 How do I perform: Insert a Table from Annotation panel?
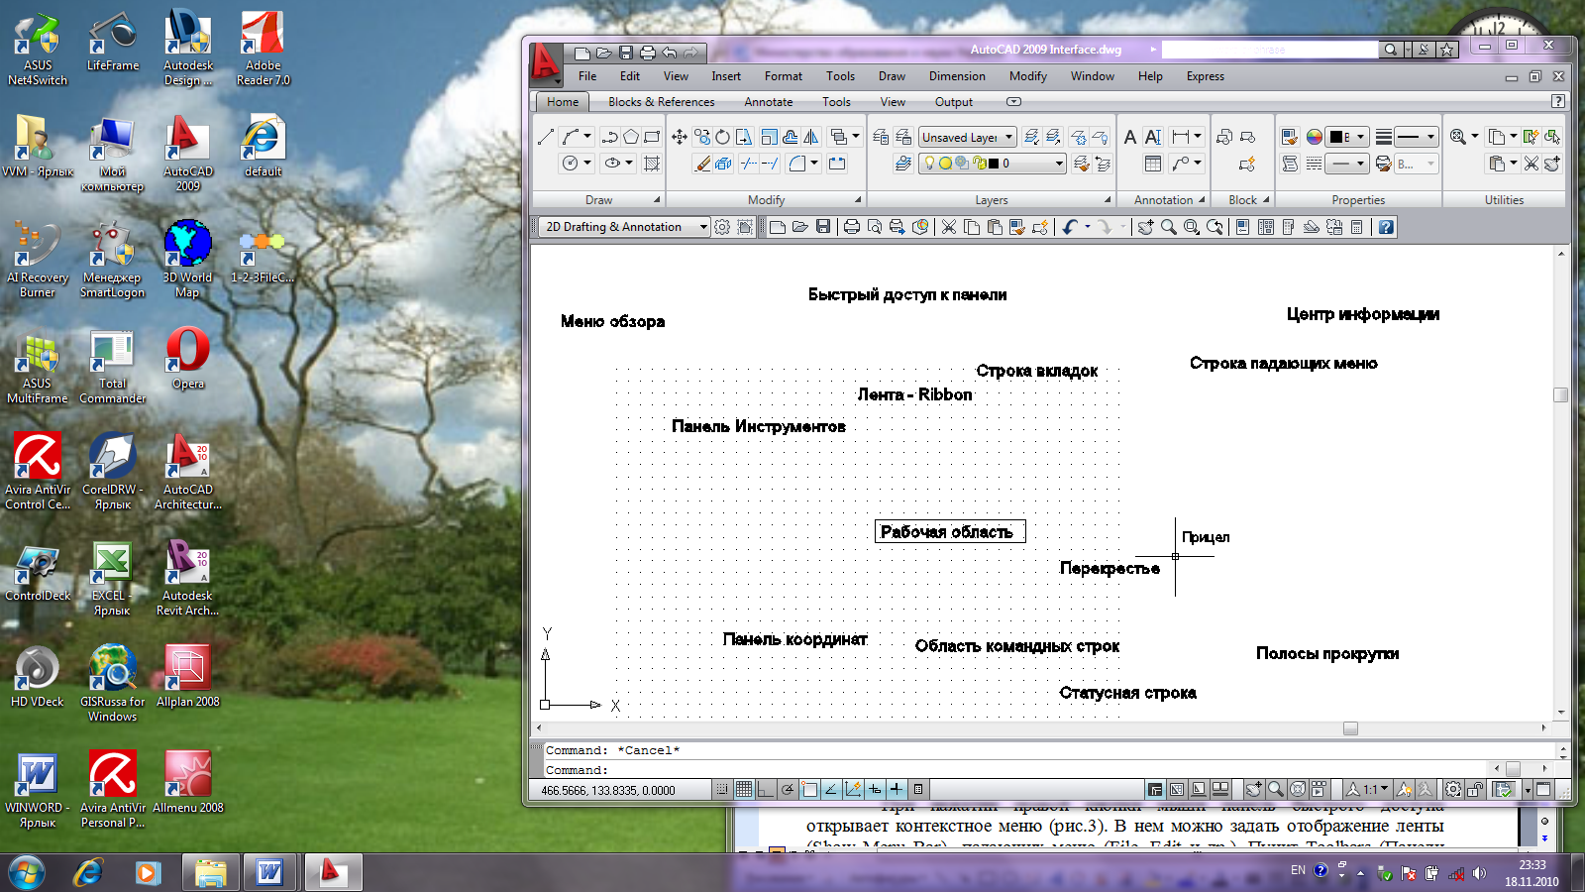click(1153, 164)
